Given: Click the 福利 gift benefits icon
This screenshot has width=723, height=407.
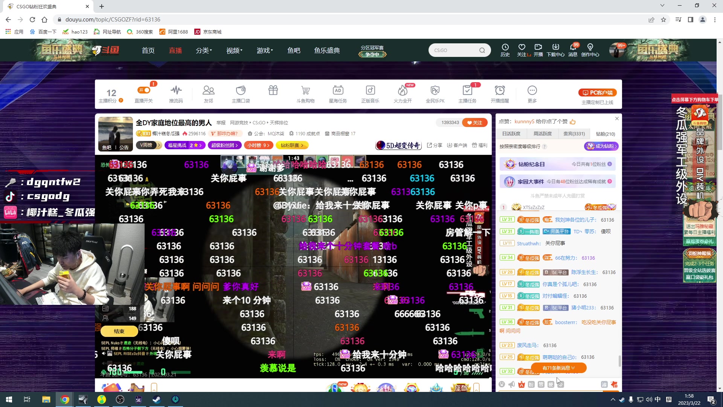Looking at the screenshot, I should click(479, 145).
